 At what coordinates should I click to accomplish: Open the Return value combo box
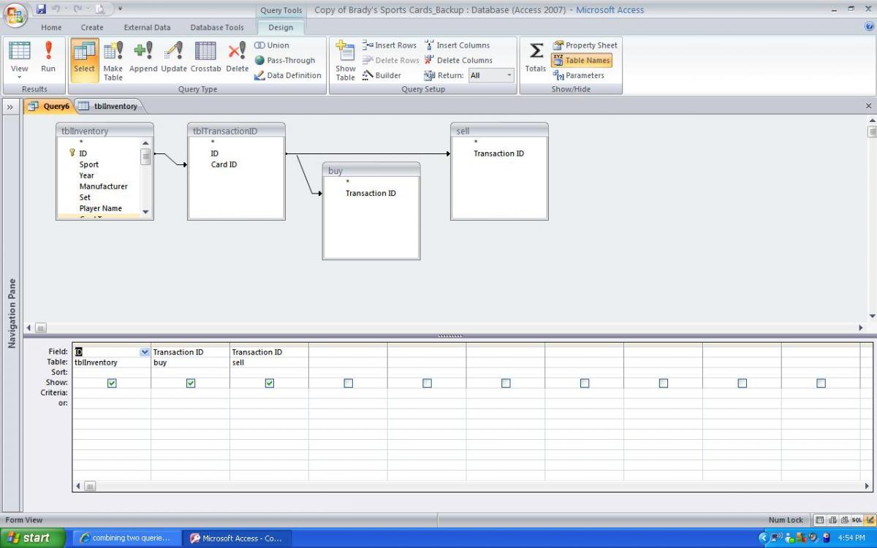coord(491,75)
